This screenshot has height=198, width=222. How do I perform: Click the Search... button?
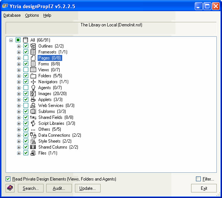31,188
